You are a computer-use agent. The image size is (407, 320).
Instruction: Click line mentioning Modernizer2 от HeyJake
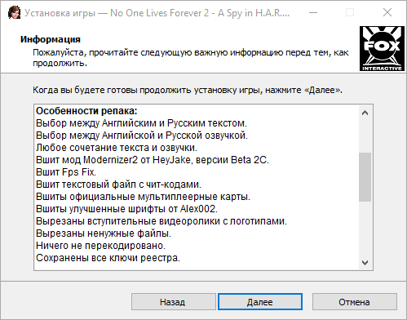tap(153, 160)
